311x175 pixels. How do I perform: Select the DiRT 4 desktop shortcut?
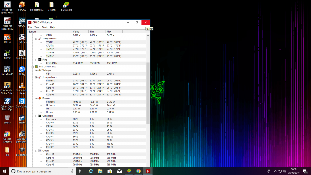tap(7, 37)
